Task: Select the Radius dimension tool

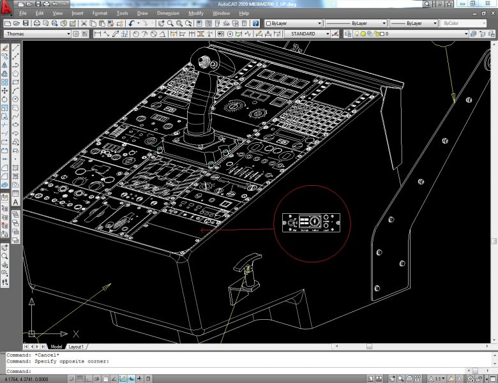Action: click(135, 34)
